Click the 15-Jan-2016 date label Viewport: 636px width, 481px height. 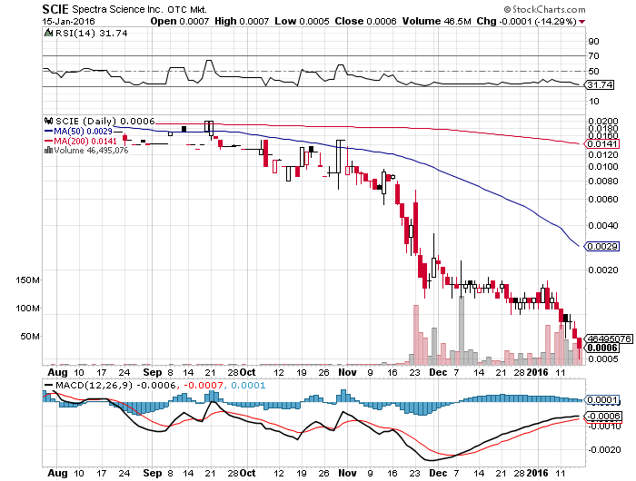[68, 22]
